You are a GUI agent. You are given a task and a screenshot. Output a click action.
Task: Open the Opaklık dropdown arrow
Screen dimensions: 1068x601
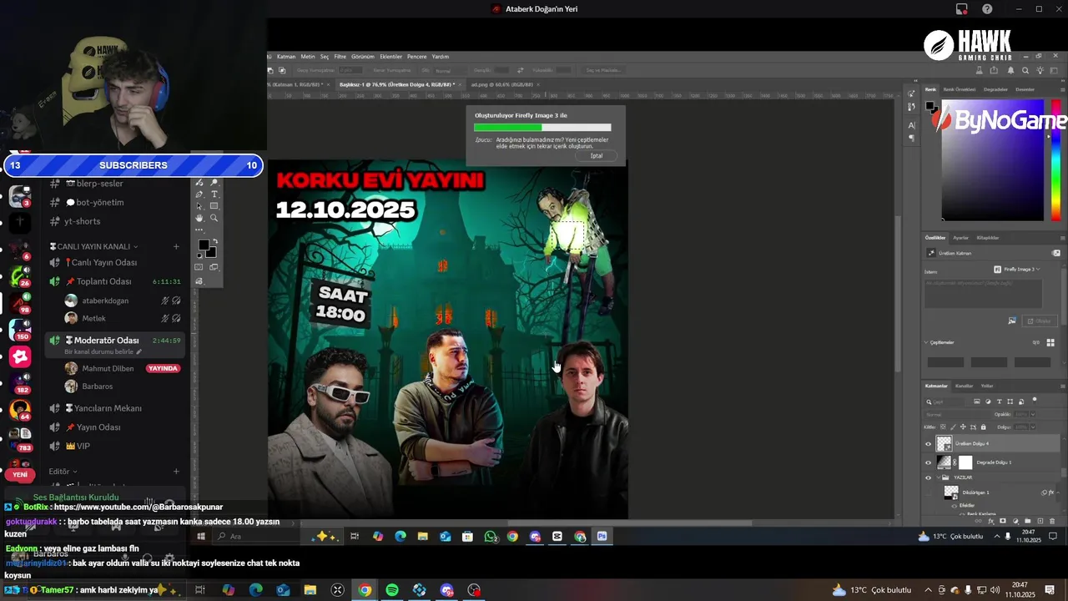(x=1033, y=414)
